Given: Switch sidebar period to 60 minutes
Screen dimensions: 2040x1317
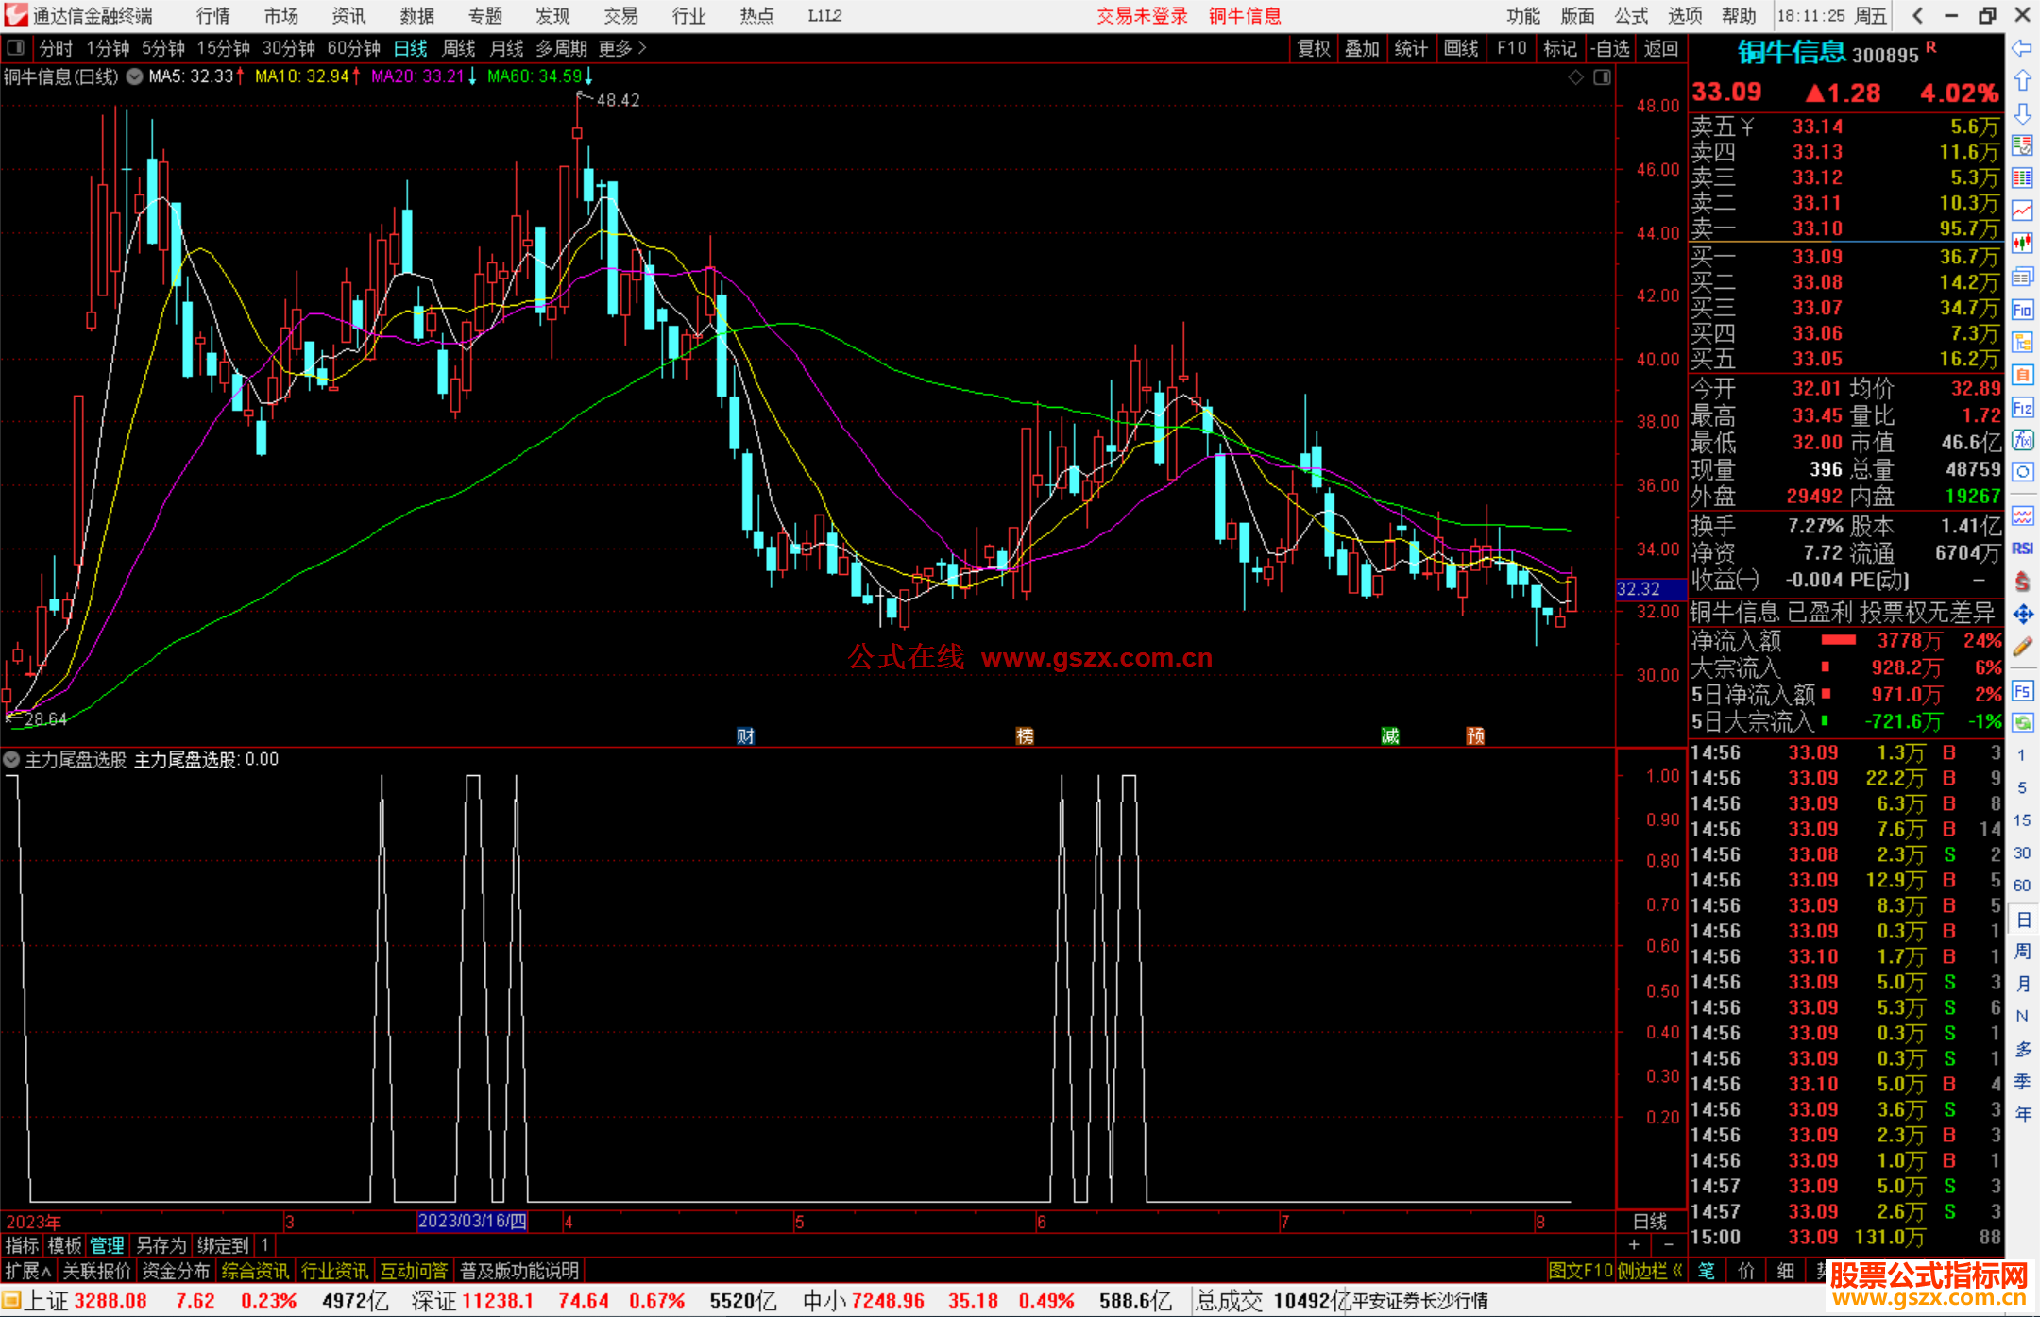Looking at the screenshot, I should click(x=2021, y=886).
